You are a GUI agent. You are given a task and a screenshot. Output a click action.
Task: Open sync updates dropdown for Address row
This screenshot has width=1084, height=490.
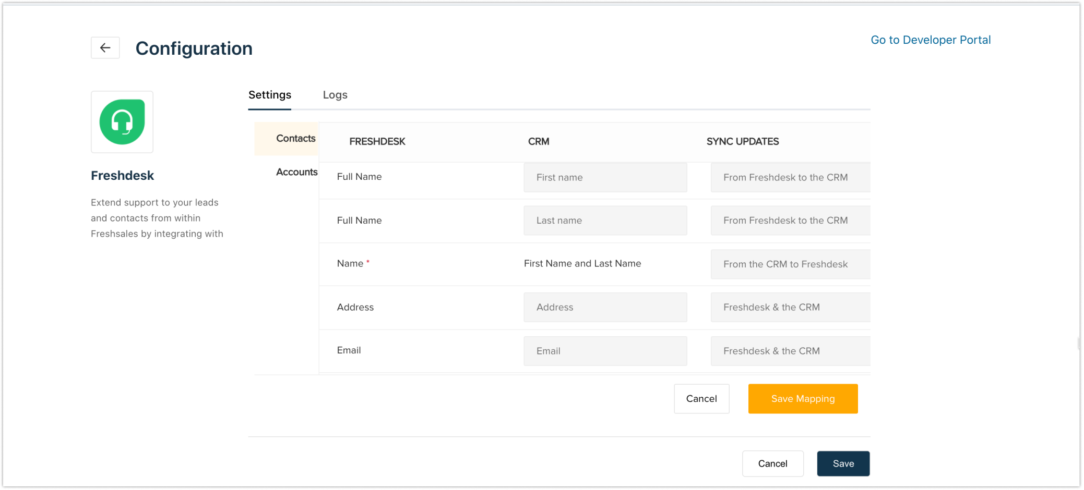point(790,307)
